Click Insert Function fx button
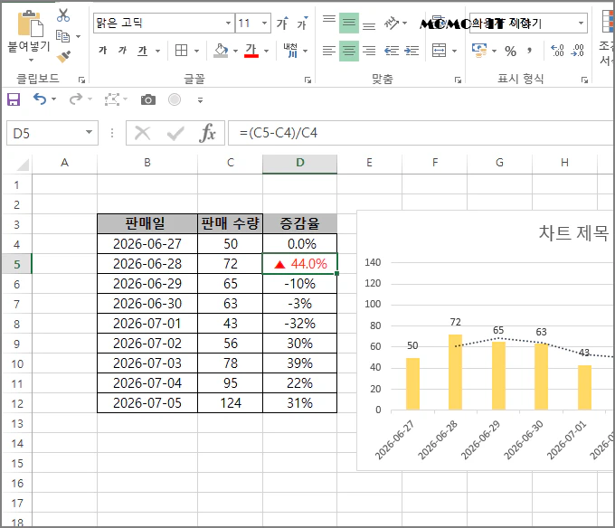 point(207,133)
